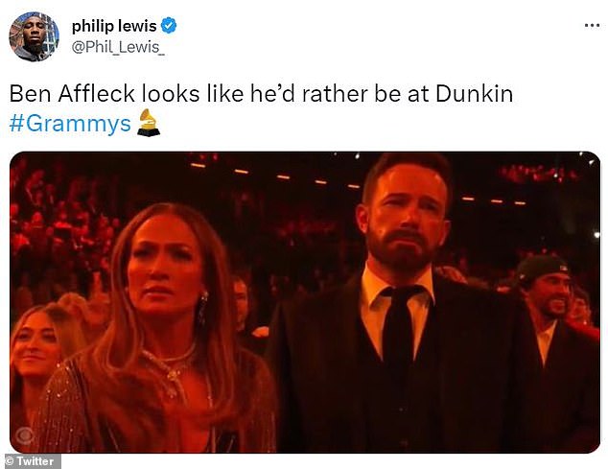
Task: Click the © Twitter watermark label
Action: click(x=31, y=461)
